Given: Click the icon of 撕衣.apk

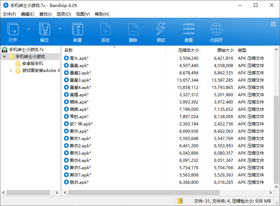Looking at the screenshot, I should pyautogui.click(x=66, y=131).
